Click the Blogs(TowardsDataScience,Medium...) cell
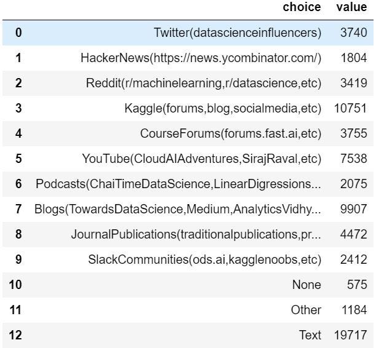This screenshot has height=348, width=376. [178, 209]
